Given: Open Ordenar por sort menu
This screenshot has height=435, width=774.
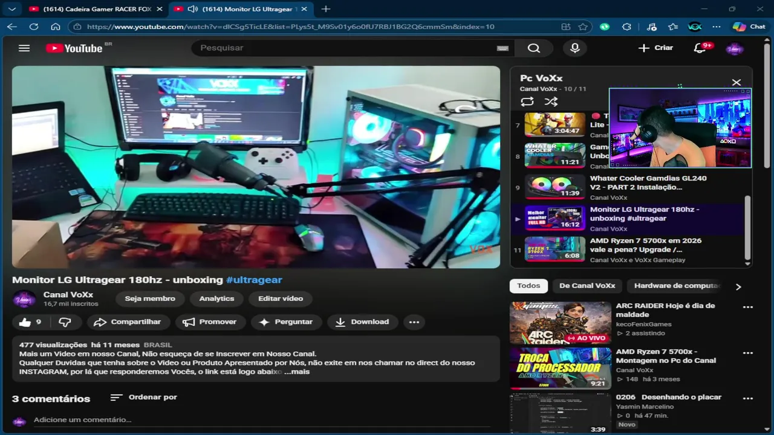Looking at the screenshot, I should tap(144, 397).
